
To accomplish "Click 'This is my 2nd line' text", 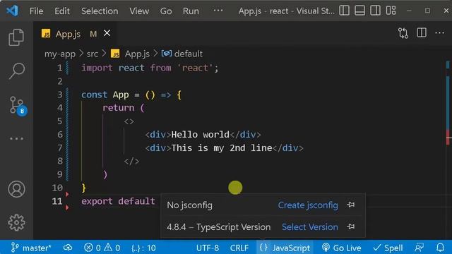I will 222,148.
